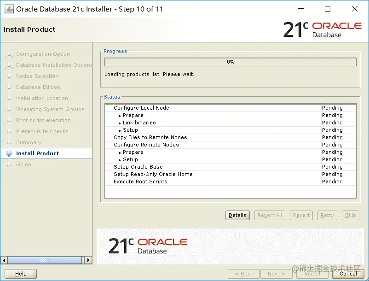
Task: Click the Install Product step bullet icon
Action: (9, 153)
